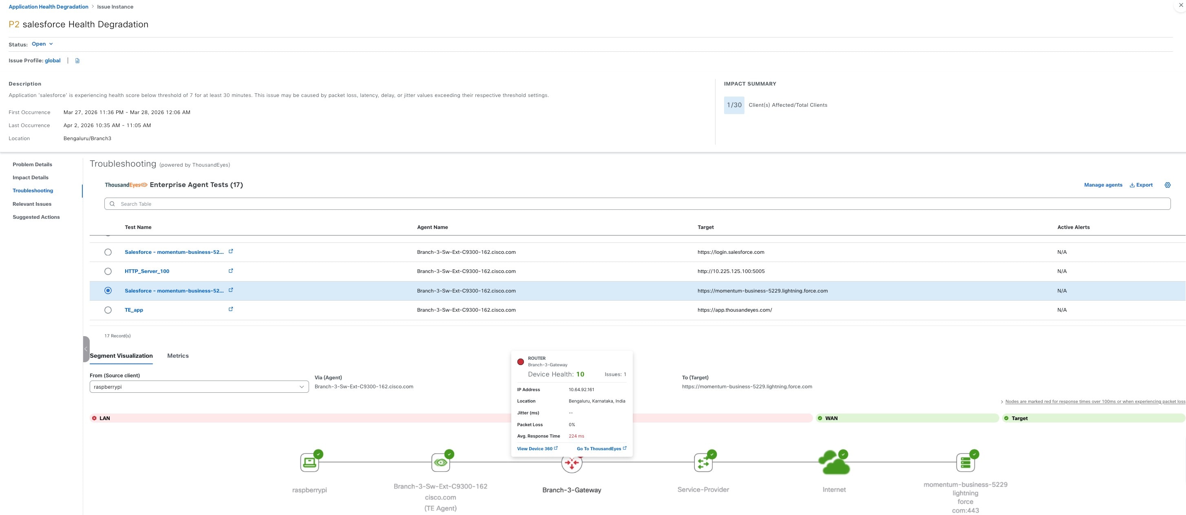The width and height of the screenshot is (1186, 515).
Task: Open the Status Open dropdown
Action: point(42,44)
